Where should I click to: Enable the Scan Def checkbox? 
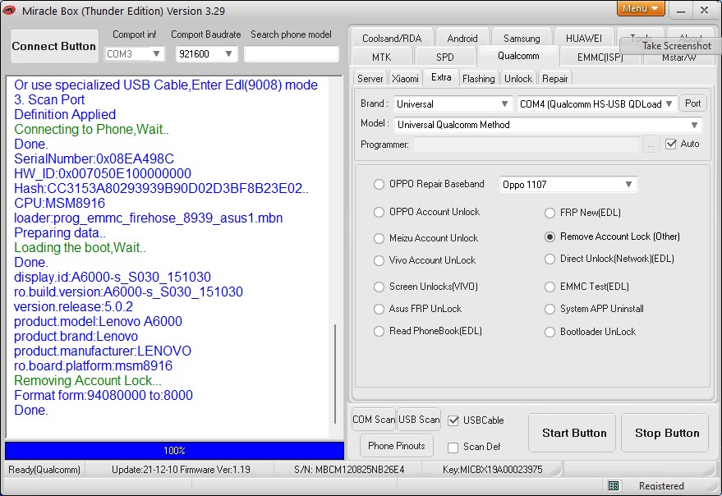[453, 448]
